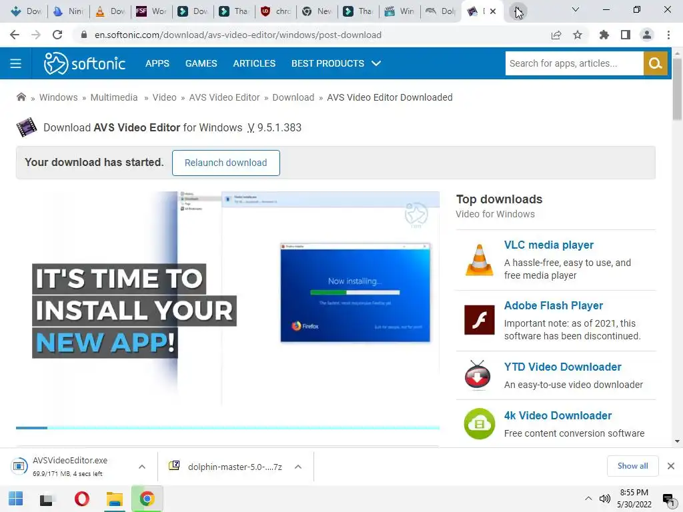The width and height of the screenshot is (683, 512).
Task: Click the volume icon in system tray
Action: coord(604,499)
